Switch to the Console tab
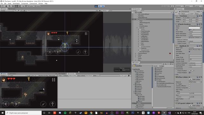Viewport: 204px width, 115px height. click(x=71, y=74)
